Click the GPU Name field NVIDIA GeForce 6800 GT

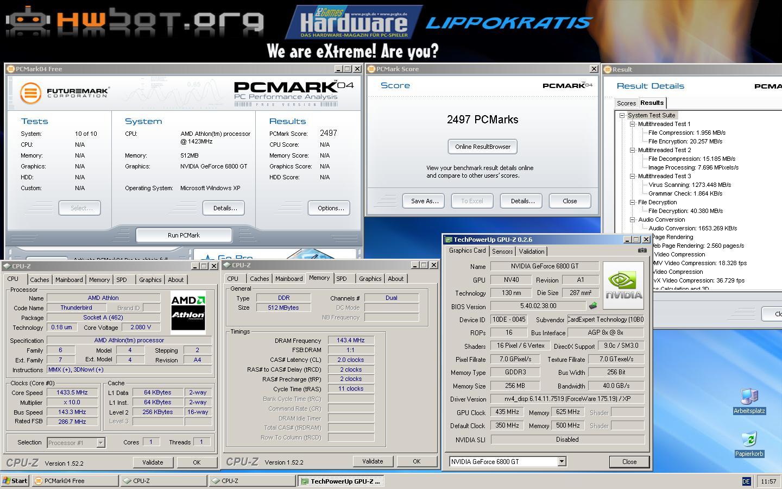[x=545, y=266]
